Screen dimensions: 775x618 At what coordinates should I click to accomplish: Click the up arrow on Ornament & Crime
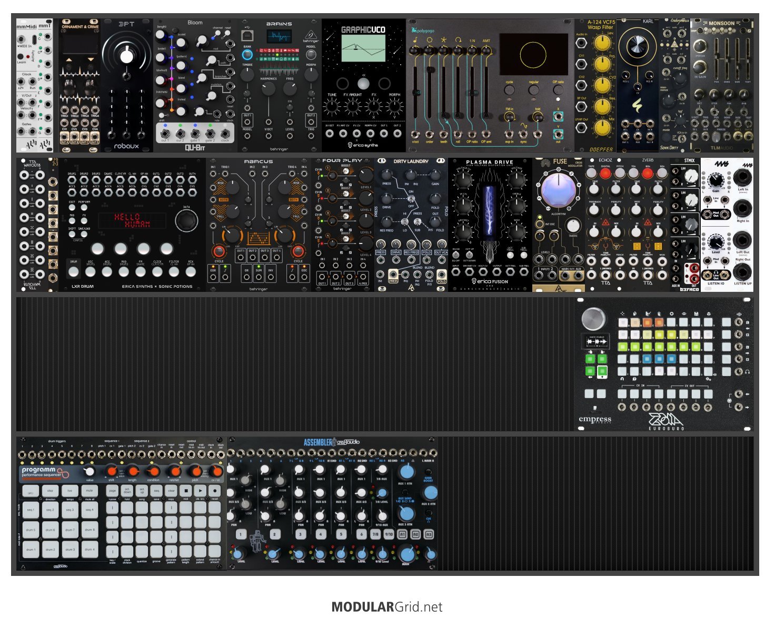click(68, 60)
